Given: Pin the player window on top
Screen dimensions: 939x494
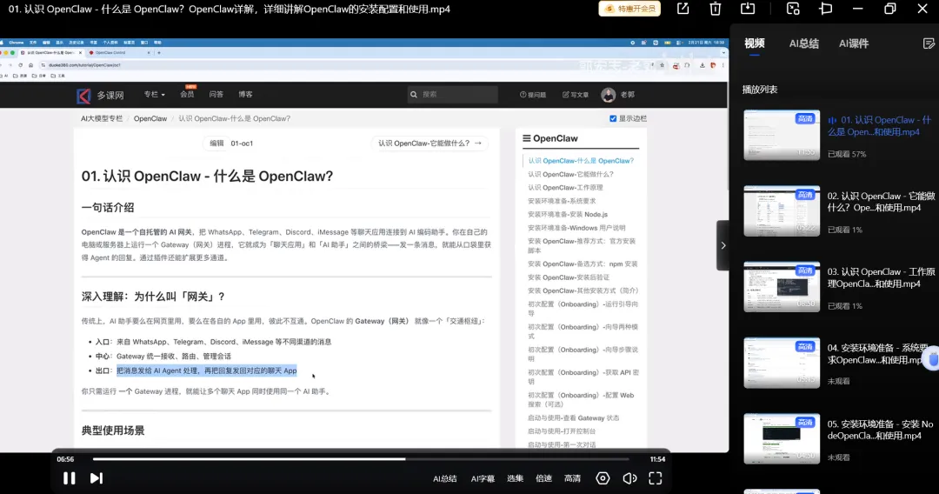Looking at the screenshot, I should coord(826,9).
